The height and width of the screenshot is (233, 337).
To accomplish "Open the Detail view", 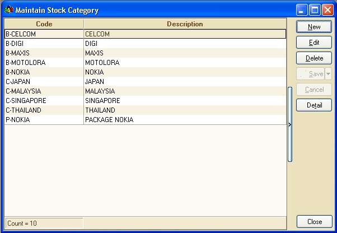I will [314, 105].
